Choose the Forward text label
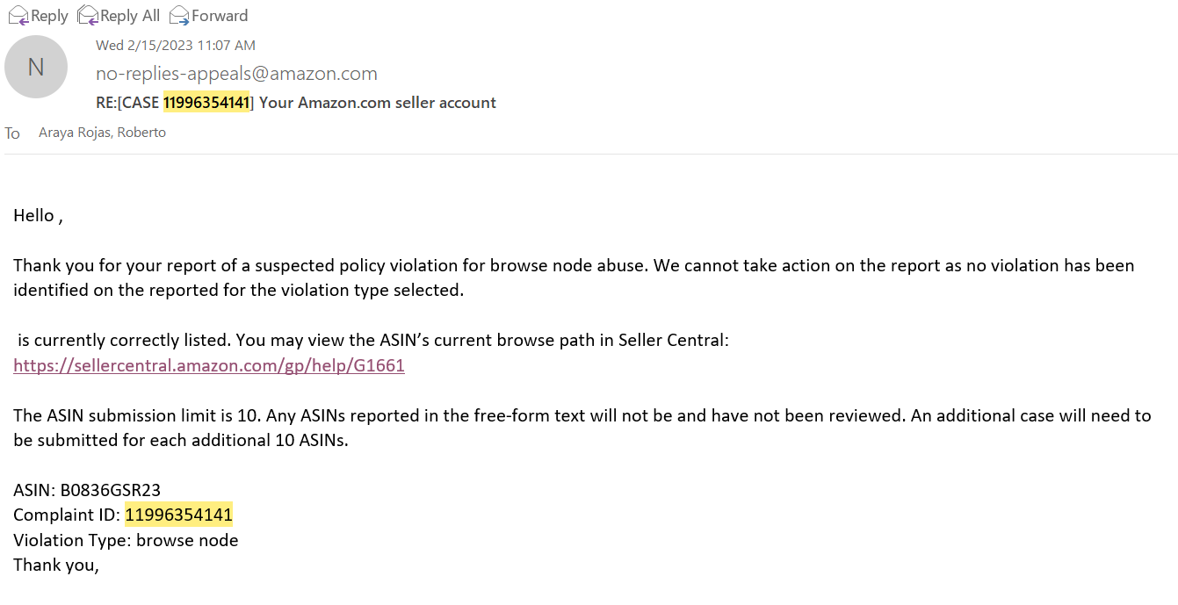Image resolution: width=1178 pixels, height=605 pixels. (x=220, y=16)
